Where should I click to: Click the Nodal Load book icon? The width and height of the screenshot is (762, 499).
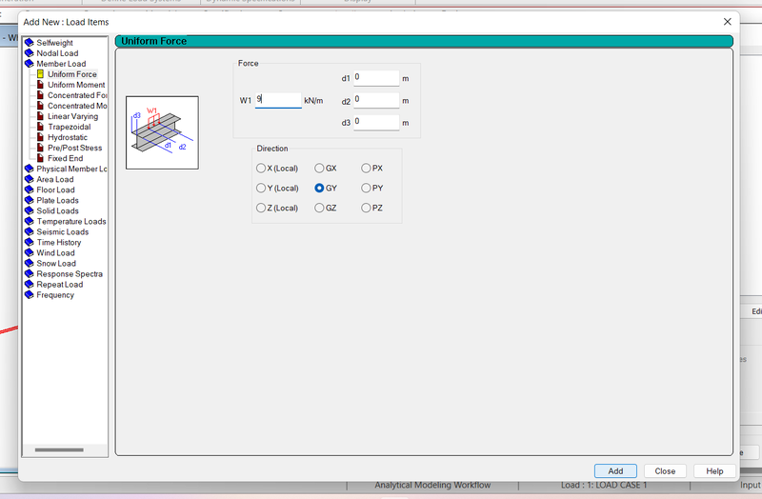pyautogui.click(x=30, y=53)
